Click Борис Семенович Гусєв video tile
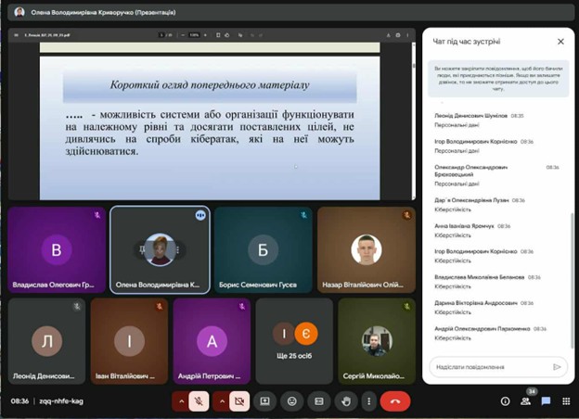Viewport: 579px width, 419px height. point(262,249)
